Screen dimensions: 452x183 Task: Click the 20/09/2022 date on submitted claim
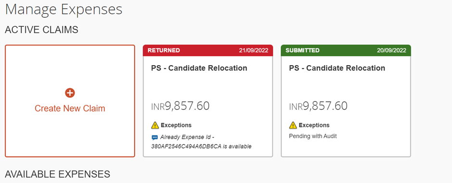point(391,51)
